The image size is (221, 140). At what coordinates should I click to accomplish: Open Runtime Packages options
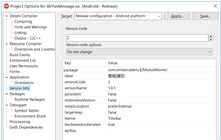pos(30,99)
